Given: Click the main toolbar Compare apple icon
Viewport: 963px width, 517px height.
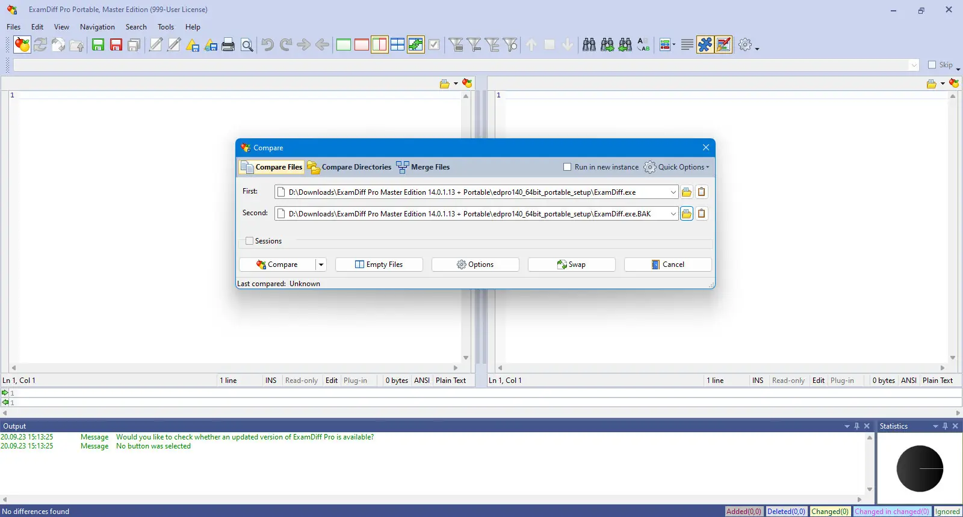Looking at the screenshot, I should coord(22,44).
